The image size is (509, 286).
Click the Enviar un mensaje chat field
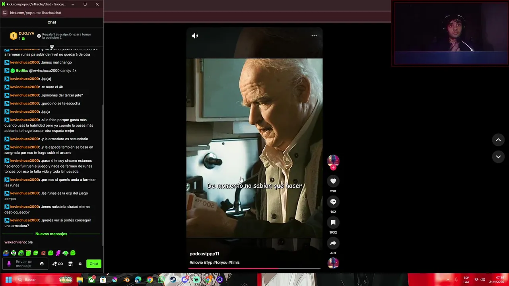point(25,264)
